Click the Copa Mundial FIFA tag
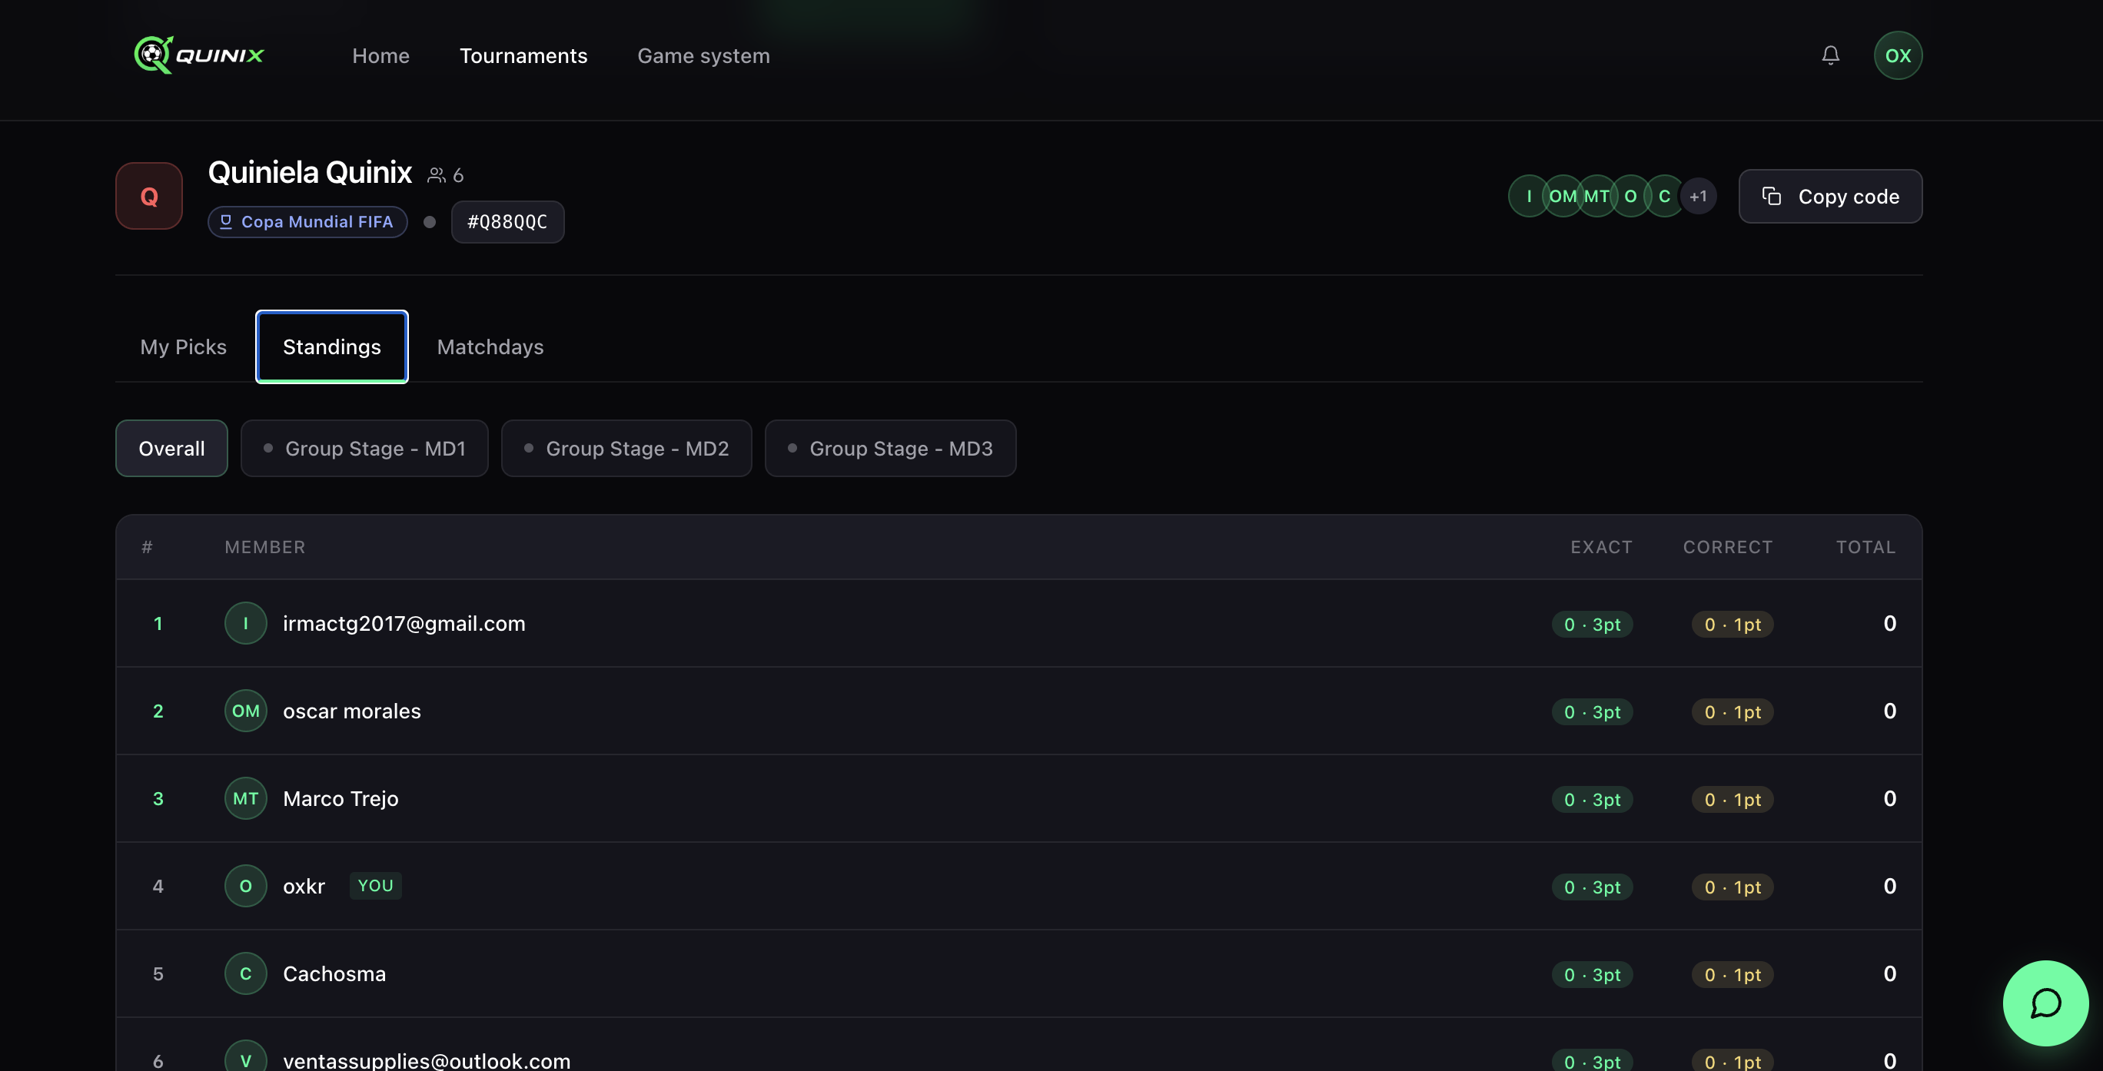 click(x=307, y=222)
